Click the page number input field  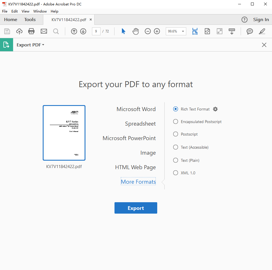[x=96, y=31]
